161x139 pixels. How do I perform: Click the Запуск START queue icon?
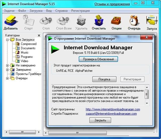tap(152, 21)
